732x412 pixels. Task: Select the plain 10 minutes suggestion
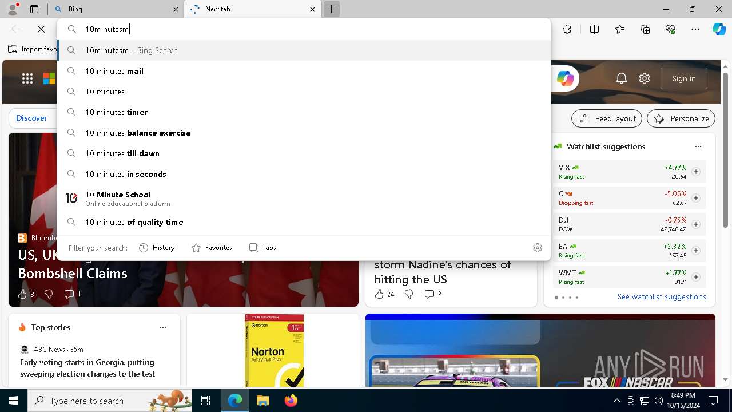(x=304, y=92)
